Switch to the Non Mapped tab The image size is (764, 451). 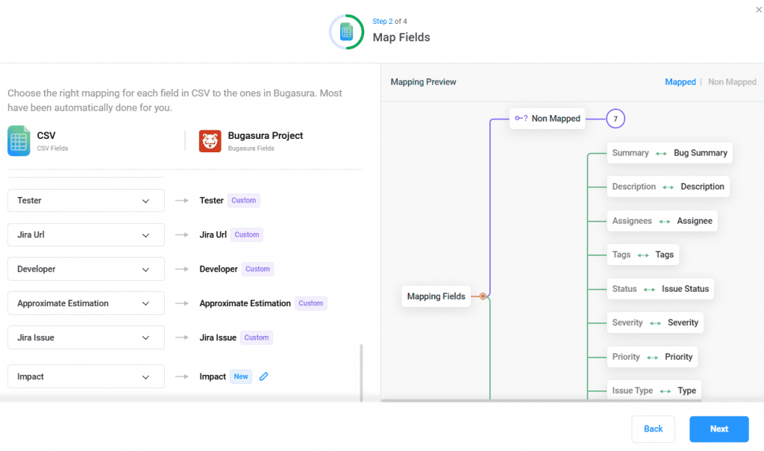pos(731,82)
